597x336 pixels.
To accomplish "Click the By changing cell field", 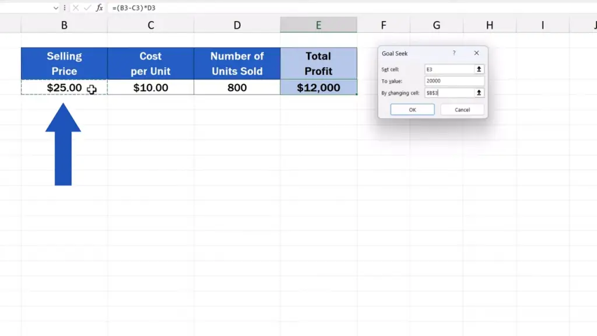I will (x=449, y=93).
